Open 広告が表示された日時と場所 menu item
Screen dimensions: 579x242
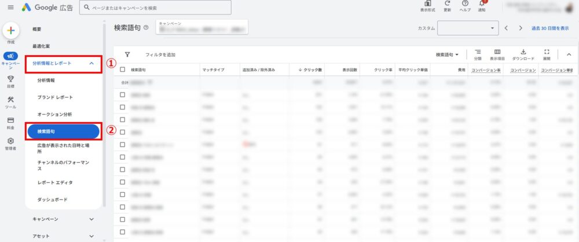click(63, 149)
